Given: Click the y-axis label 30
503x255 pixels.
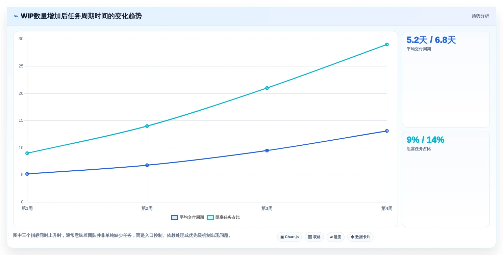Looking at the screenshot, I should (x=21, y=39).
